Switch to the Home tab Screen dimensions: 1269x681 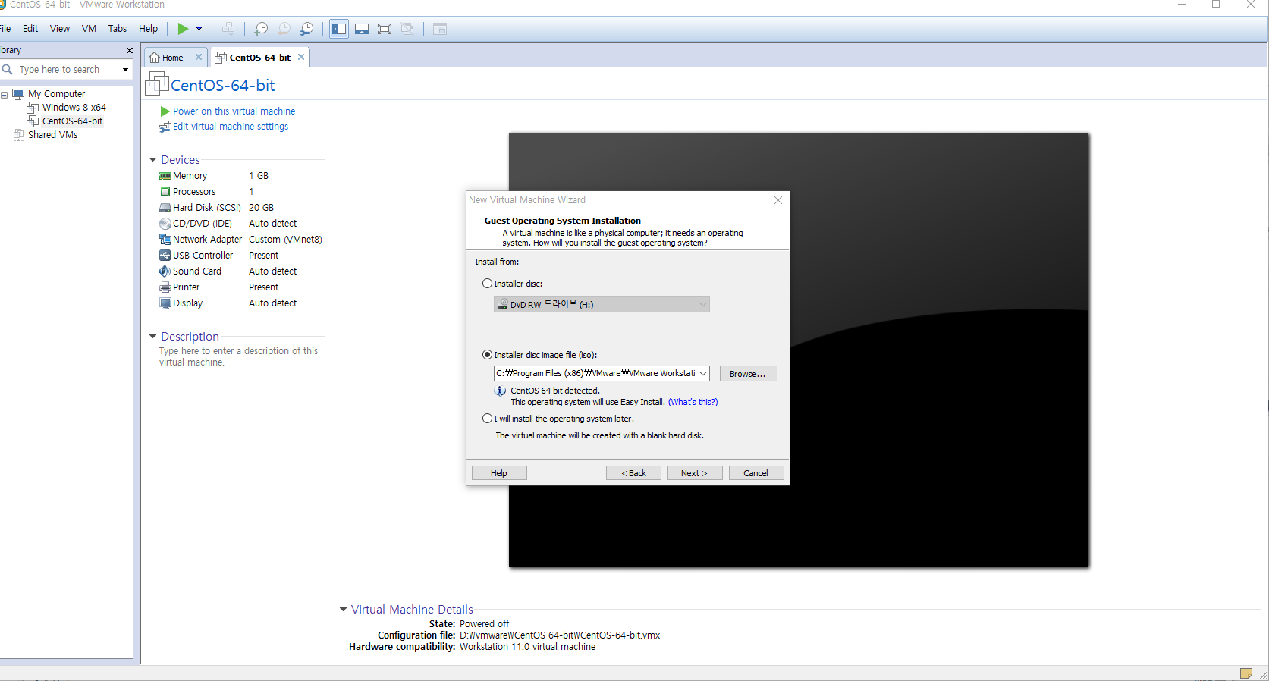[172, 58]
